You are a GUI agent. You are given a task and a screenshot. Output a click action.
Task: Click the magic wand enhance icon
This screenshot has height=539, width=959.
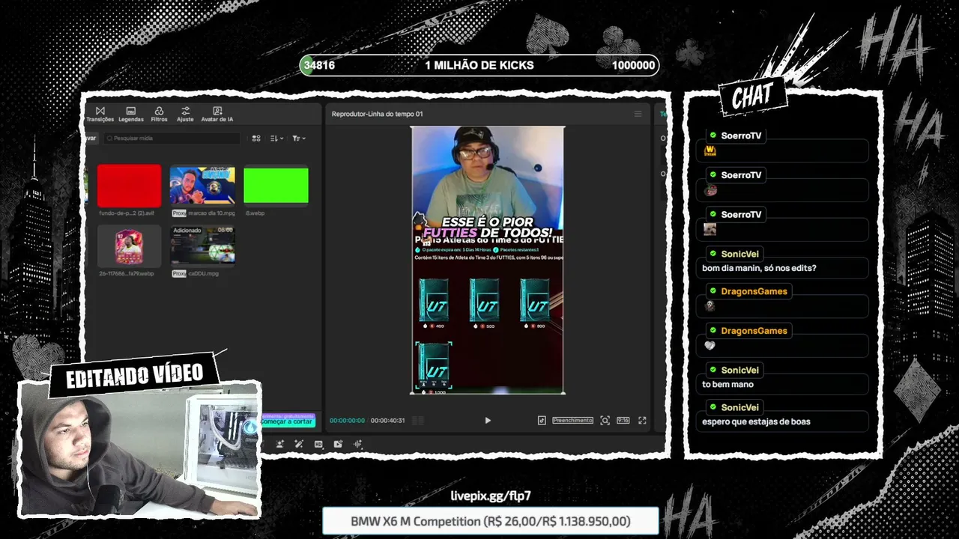point(298,444)
